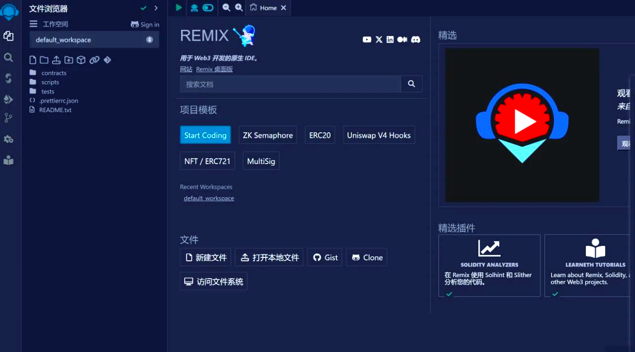Open the file search panel in the sidebar
Image resolution: width=635 pixels, height=352 pixels.
coord(8,58)
